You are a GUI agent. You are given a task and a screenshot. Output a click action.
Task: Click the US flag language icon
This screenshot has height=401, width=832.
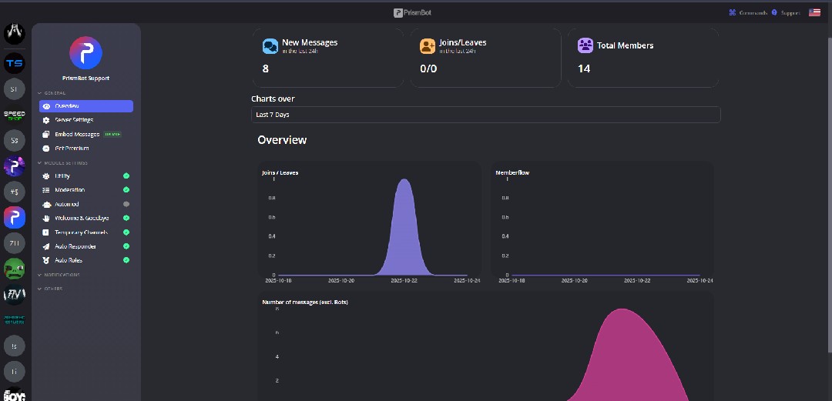[x=814, y=12]
